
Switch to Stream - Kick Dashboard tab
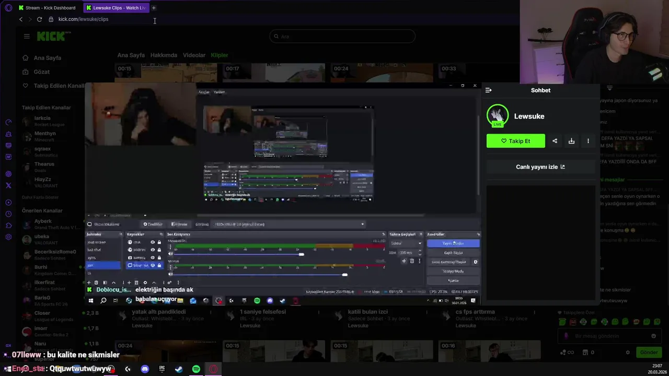click(x=48, y=8)
